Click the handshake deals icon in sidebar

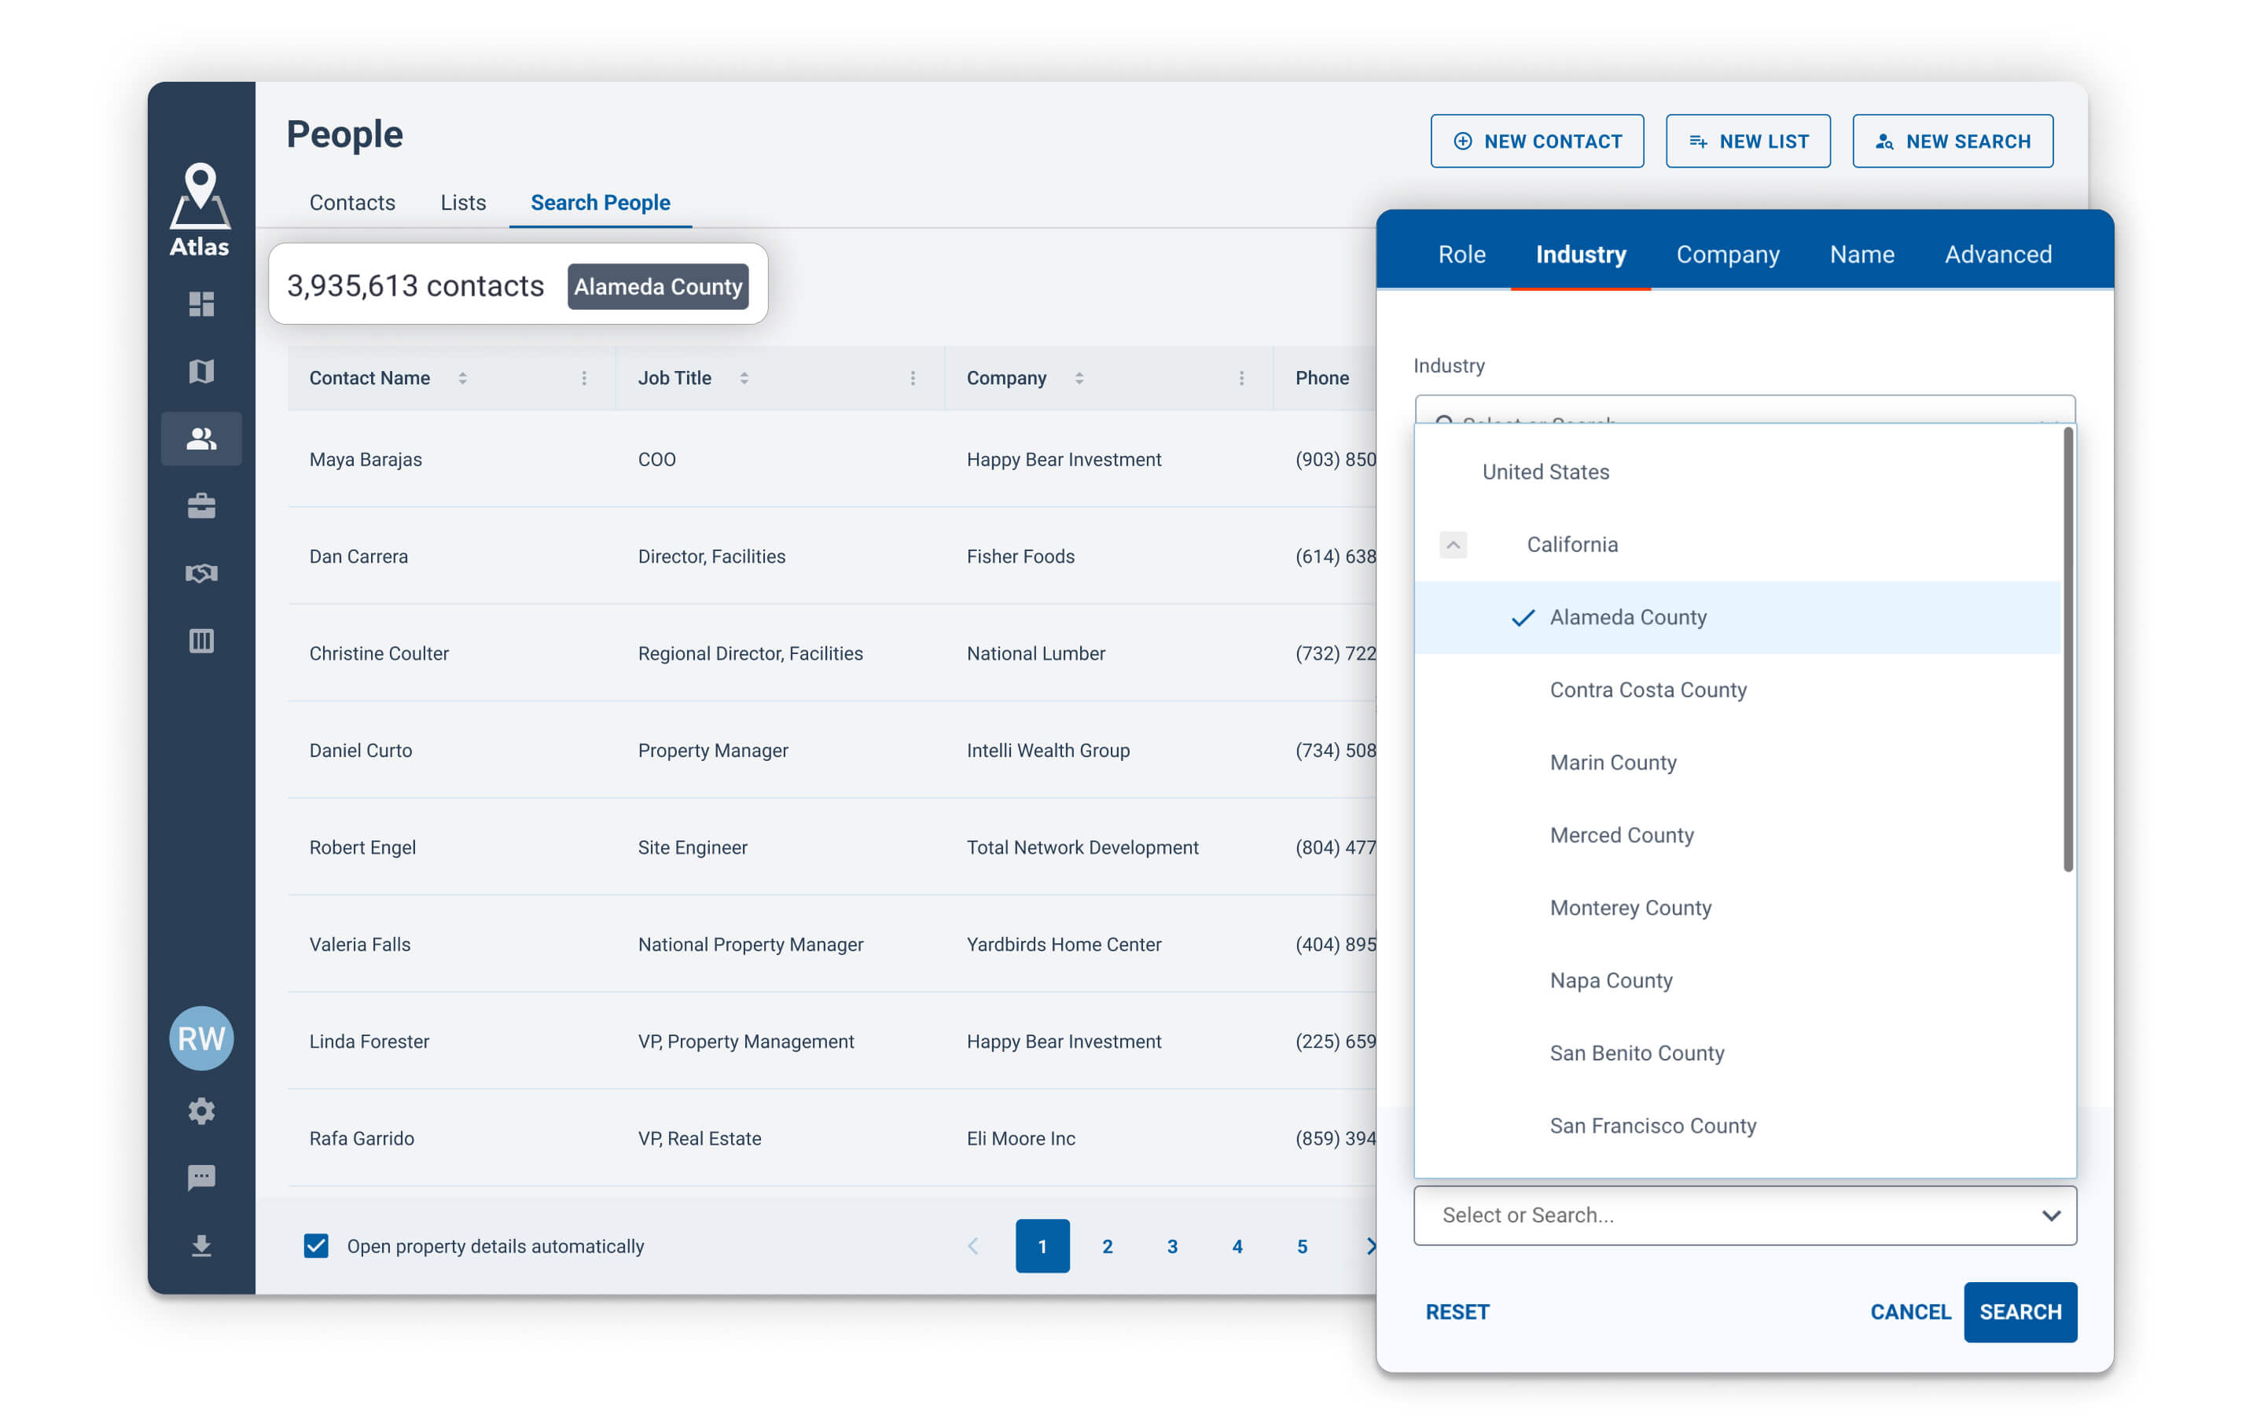pos(201,574)
